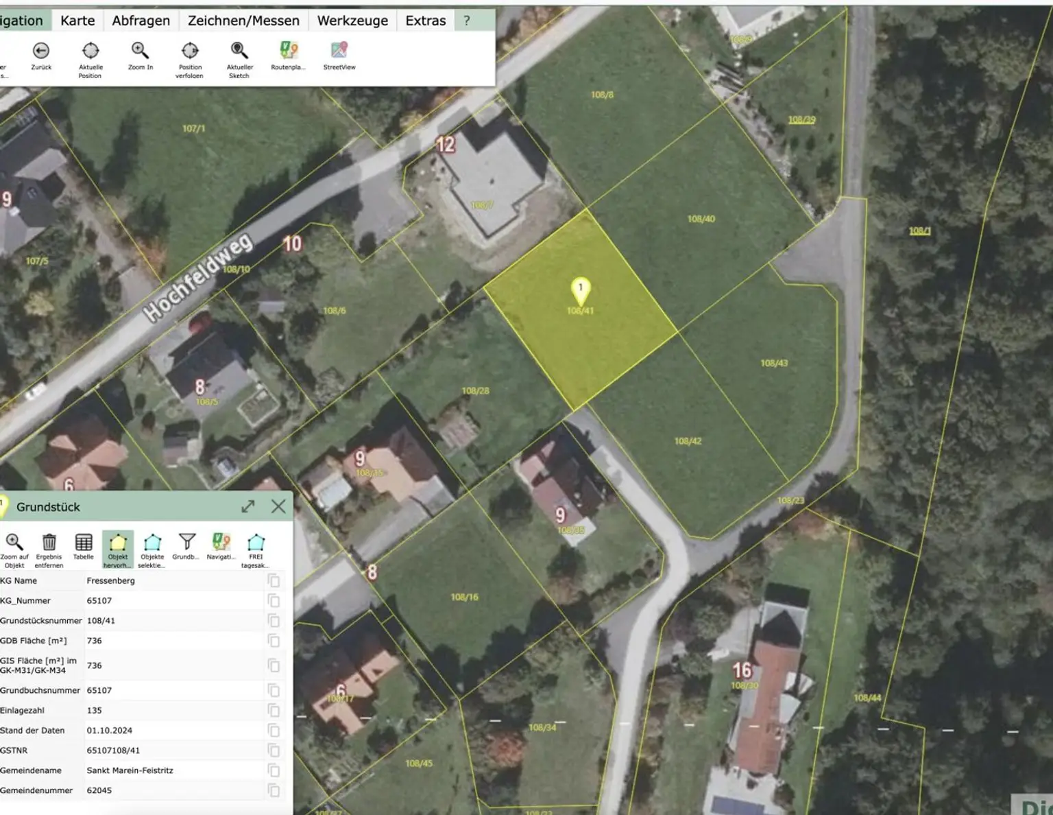Open the Zeichnen/Messen tab
This screenshot has height=815, width=1053.
243,21
